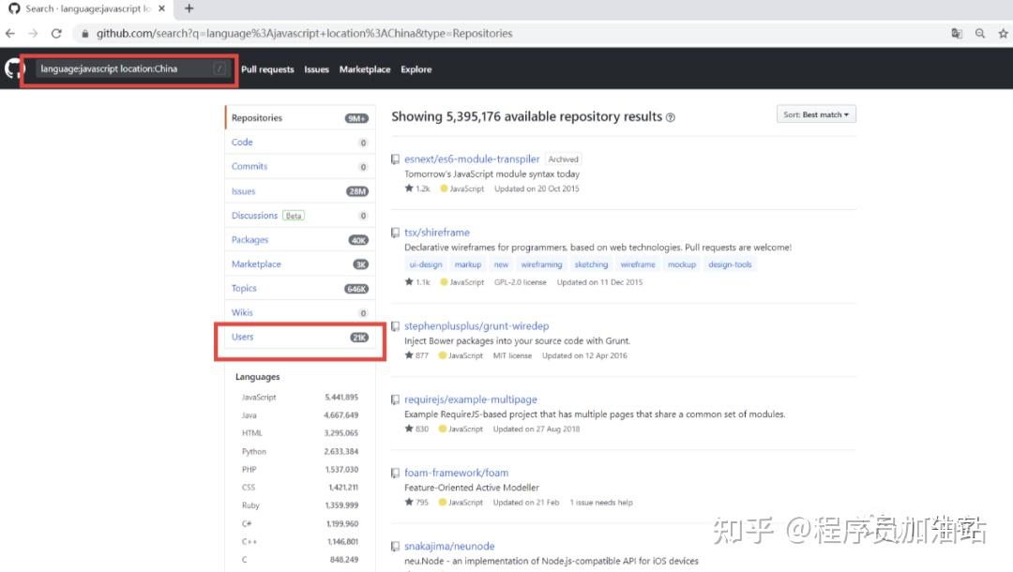Click the star icon next to 1.2k count
1013x572 pixels.
coord(409,188)
